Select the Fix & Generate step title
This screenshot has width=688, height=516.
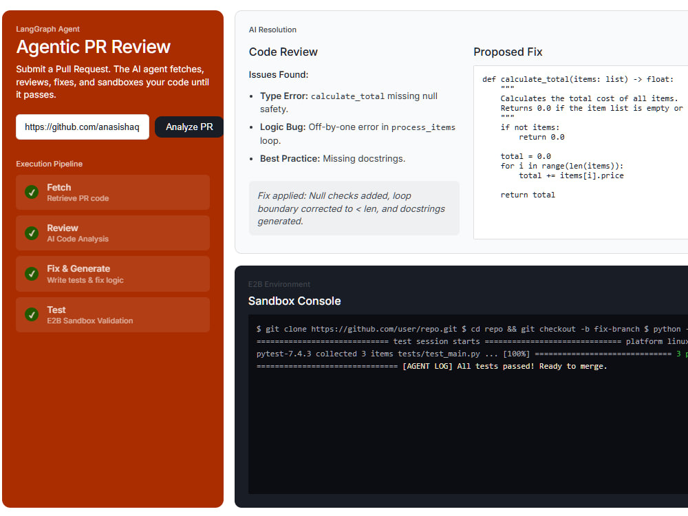(x=78, y=268)
